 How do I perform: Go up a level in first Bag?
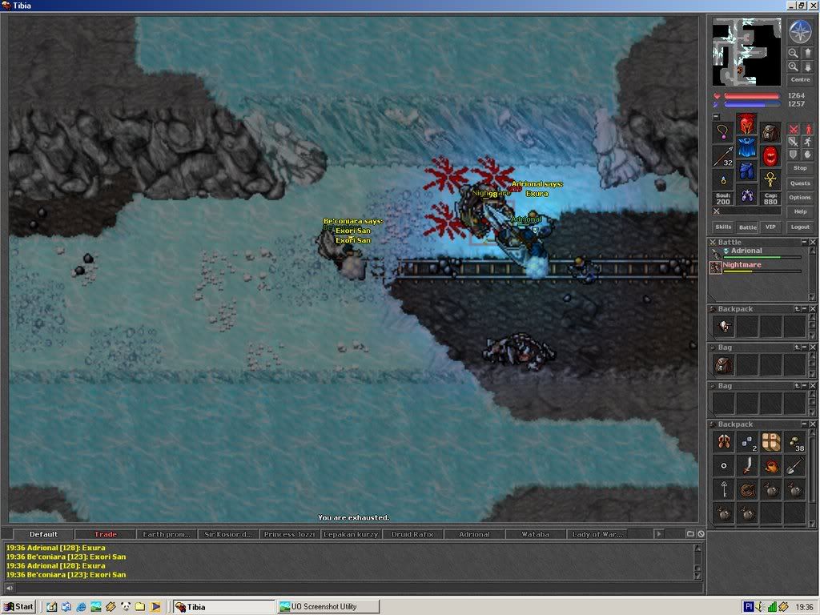(x=797, y=348)
